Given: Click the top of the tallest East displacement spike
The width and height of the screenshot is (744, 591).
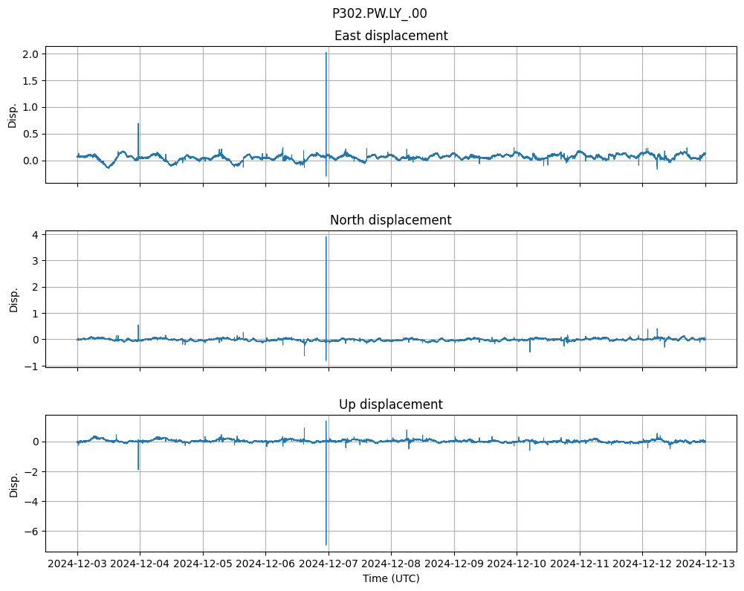Looking at the screenshot, I should pyautogui.click(x=326, y=53).
